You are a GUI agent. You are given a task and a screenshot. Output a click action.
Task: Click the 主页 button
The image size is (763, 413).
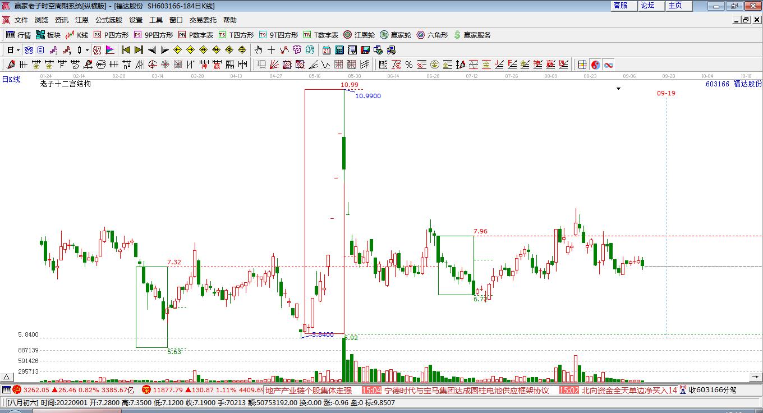point(679,6)
